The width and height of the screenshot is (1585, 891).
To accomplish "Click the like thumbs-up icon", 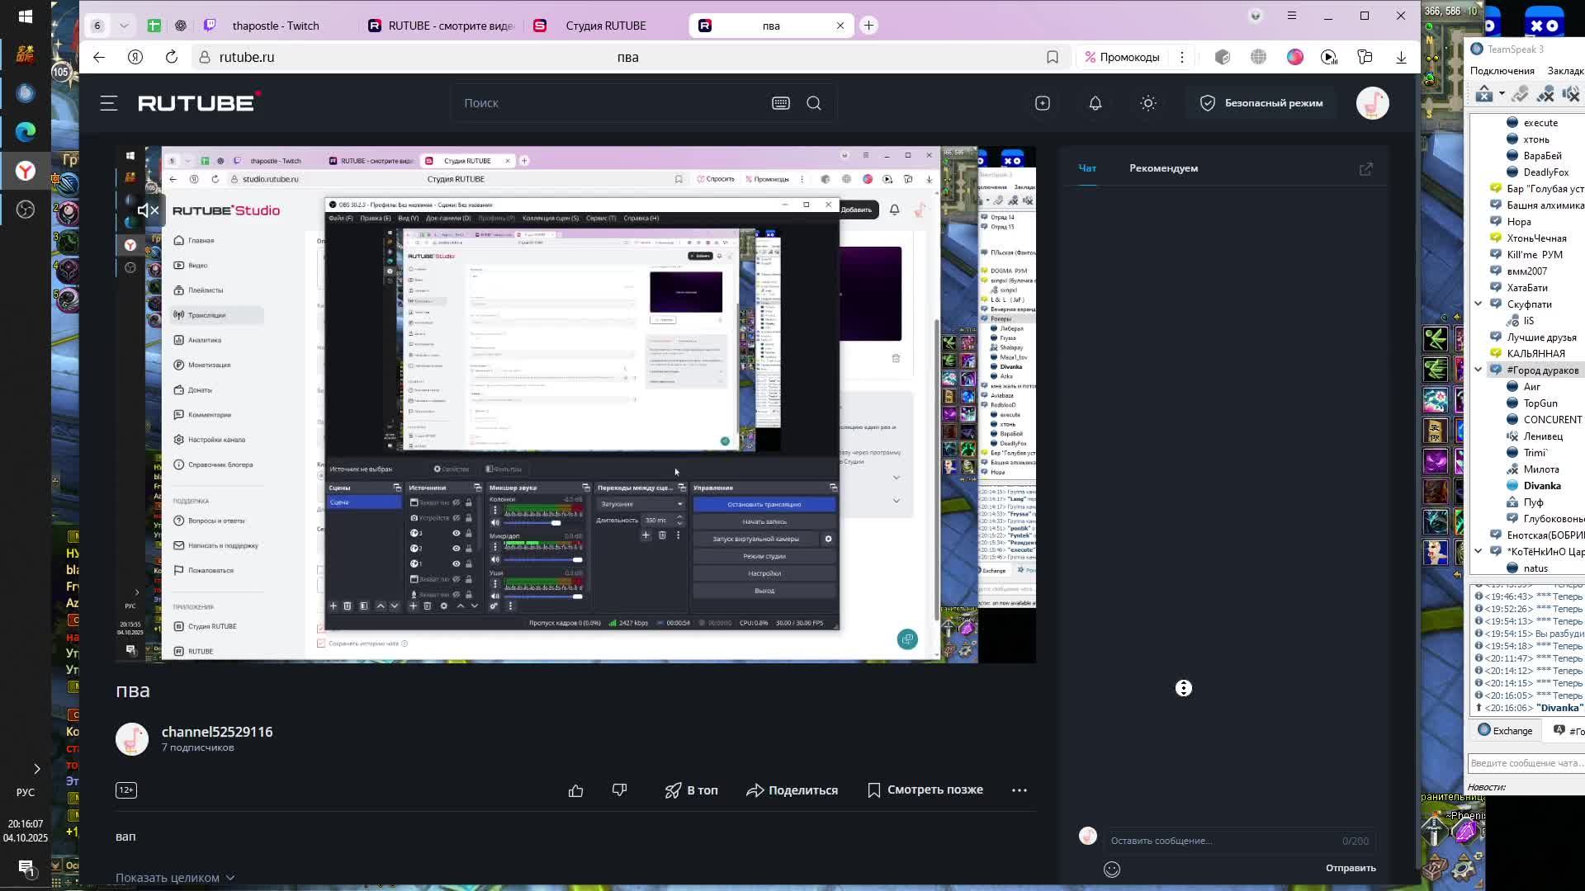I will pyautogui.click(x=576, y=790).
